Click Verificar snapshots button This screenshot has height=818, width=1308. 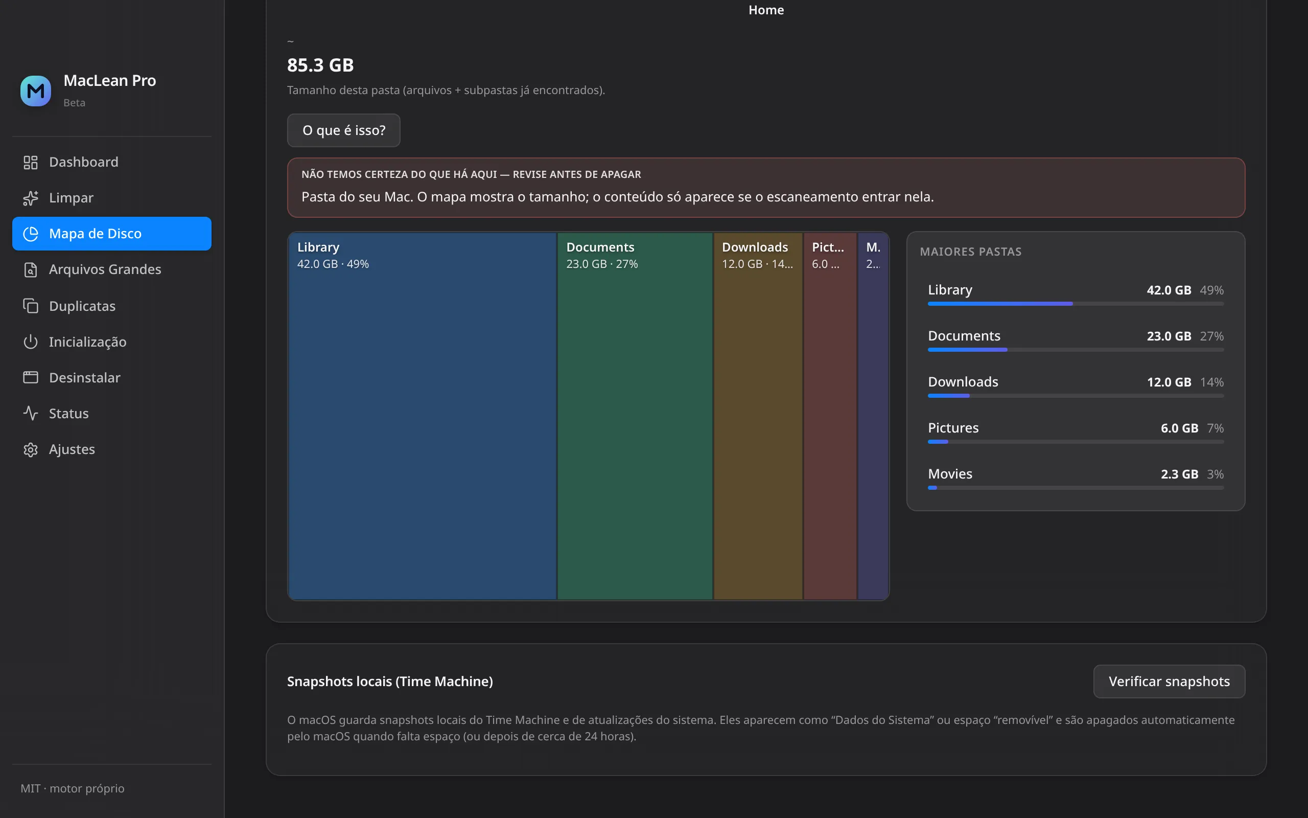[x=1169, y=681]
